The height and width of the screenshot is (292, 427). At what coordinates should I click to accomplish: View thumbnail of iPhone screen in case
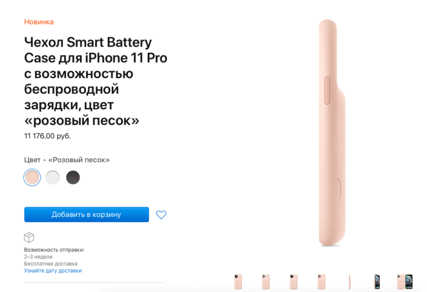pos(377,282)
